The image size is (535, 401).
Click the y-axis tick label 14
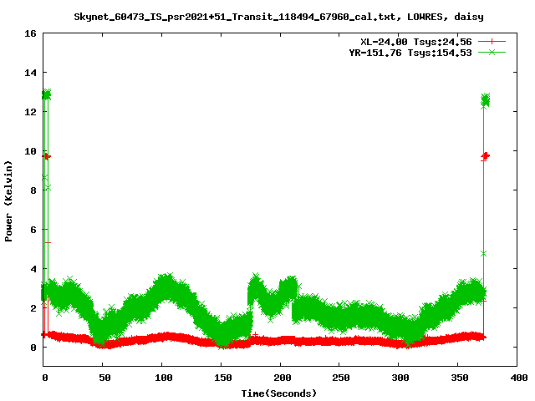(x=30, y=73)
